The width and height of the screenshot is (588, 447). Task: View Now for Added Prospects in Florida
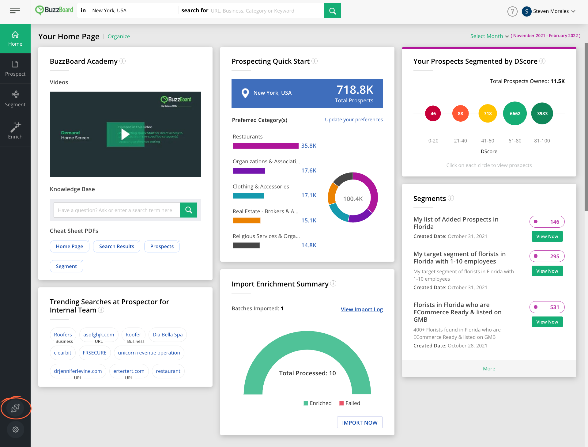[x=547, y=237]
